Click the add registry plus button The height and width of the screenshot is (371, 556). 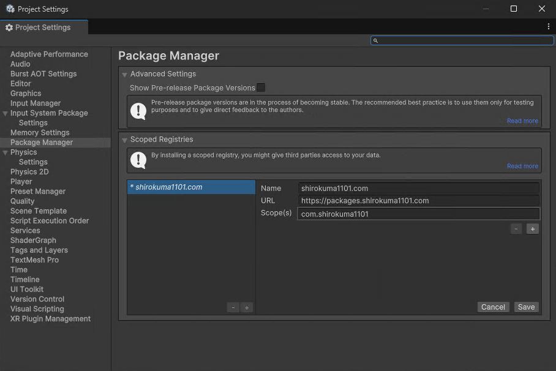(x=247, y=307)
